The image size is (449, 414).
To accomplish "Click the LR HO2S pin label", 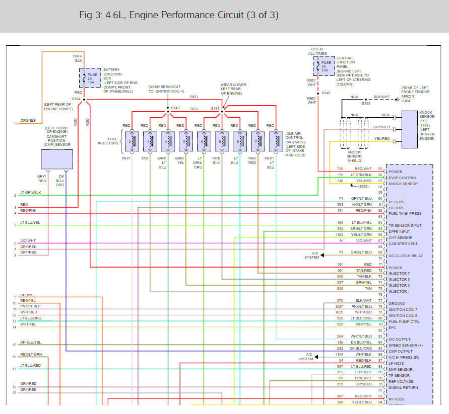I will (396, 208).
